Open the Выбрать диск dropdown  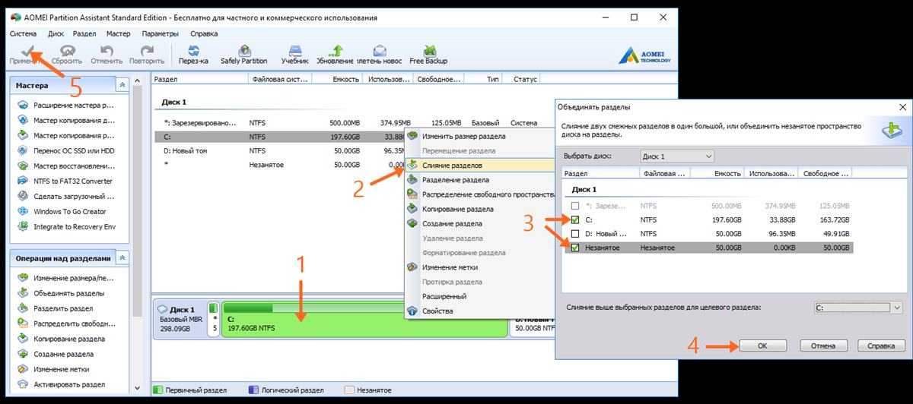(677, 156)
